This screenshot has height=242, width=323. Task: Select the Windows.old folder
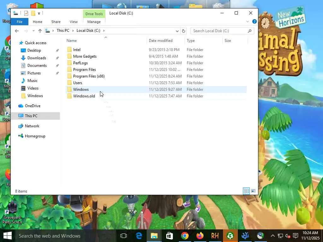point(156,96)
